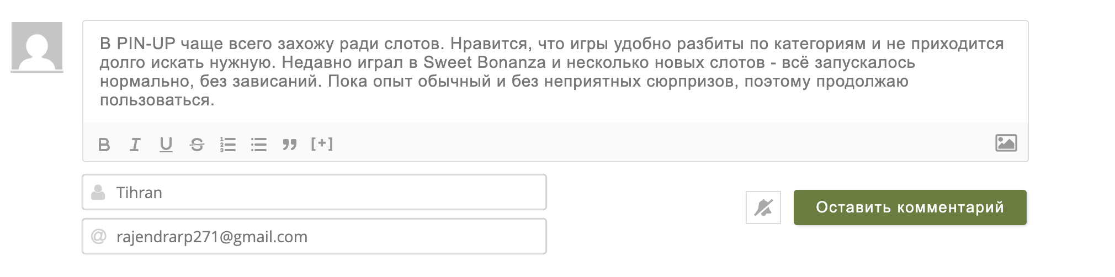
Task: Attach an image using the picture icon
Action: point(1006,143)
